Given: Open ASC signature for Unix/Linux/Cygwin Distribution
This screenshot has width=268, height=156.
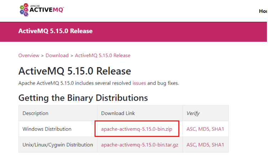Looking at the screenshot, I should (192, 145).
